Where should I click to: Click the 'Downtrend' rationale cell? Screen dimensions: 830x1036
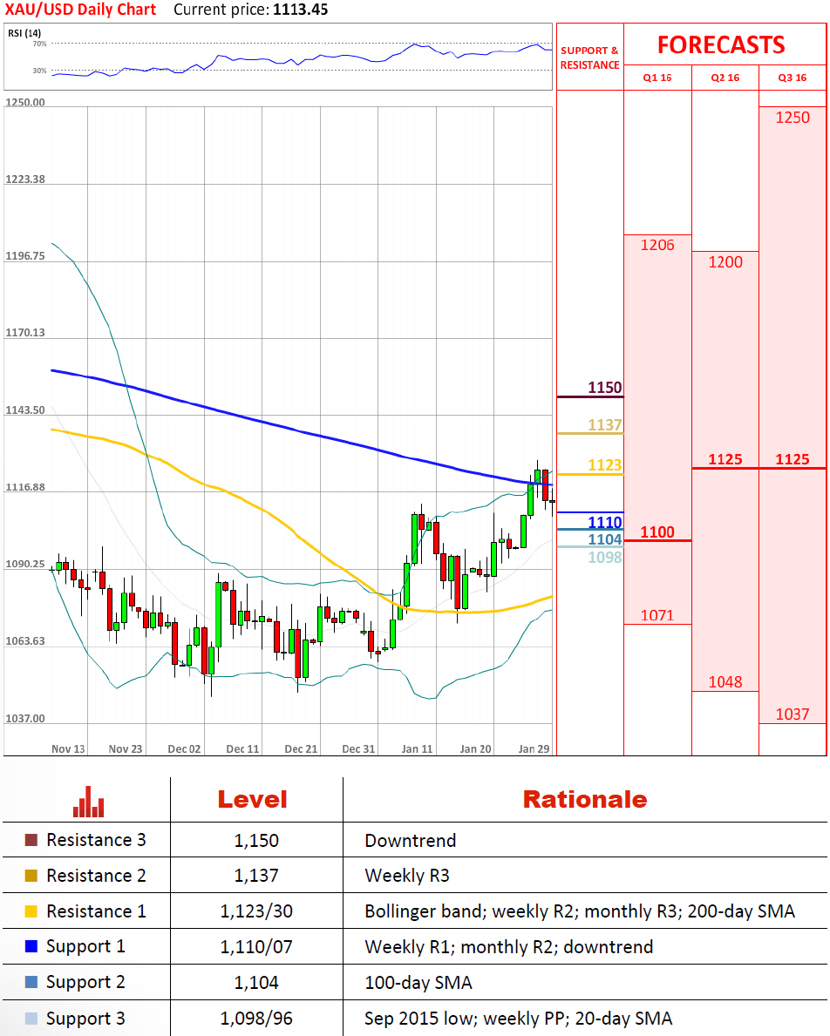(x=410, y=841)
